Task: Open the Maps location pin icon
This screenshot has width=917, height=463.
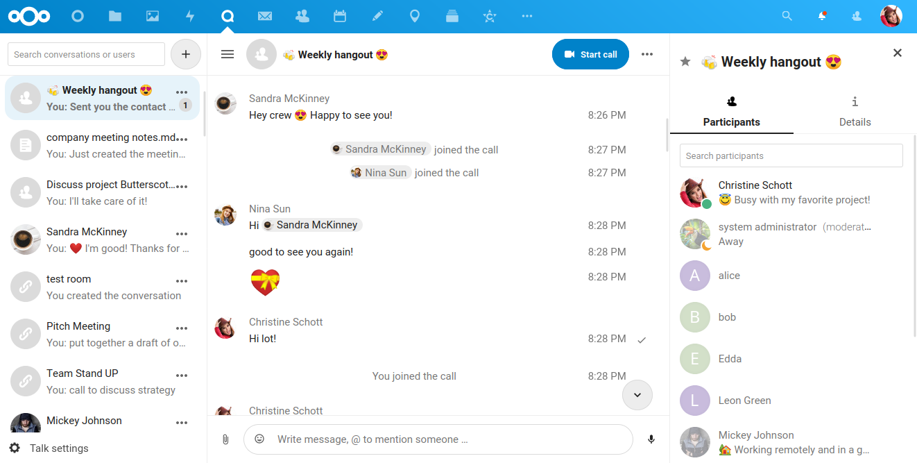Action: [415, 16]
